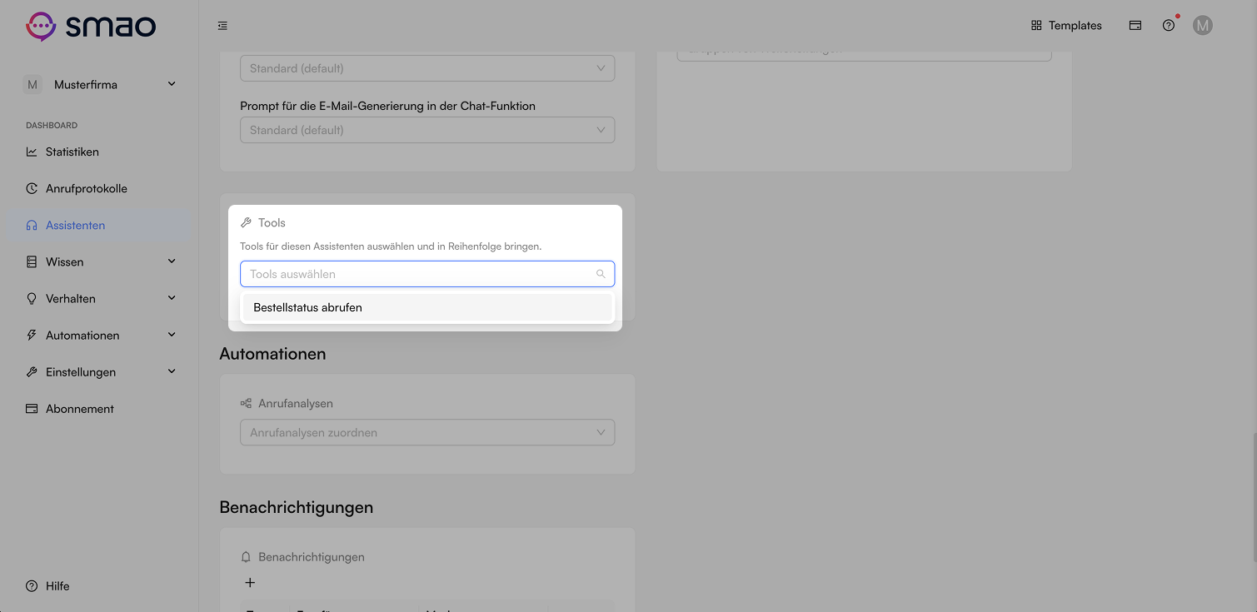Click the Tools wrench icon in card
Screen dimensions: 1257x612
pyautogui.click(x=246, y=222)
